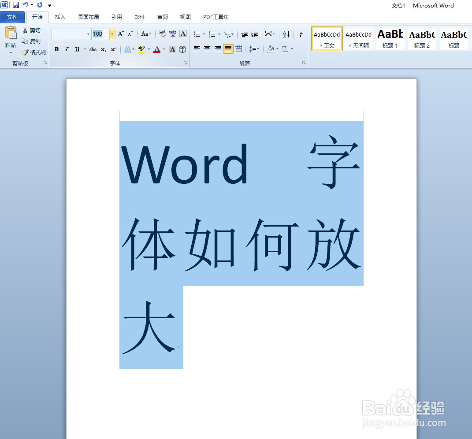Click the Character Border icon
The image size is (472, 439).
coord(183,34)
